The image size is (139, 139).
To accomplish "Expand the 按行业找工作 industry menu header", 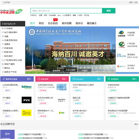I will coord(13,24).
